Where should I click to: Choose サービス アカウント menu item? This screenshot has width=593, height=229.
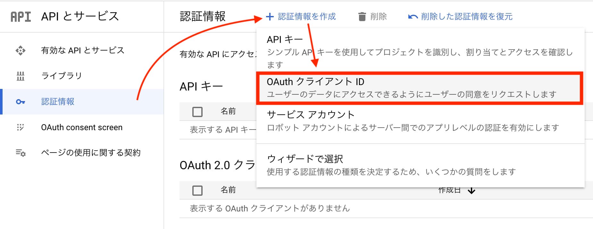[420, 121]
